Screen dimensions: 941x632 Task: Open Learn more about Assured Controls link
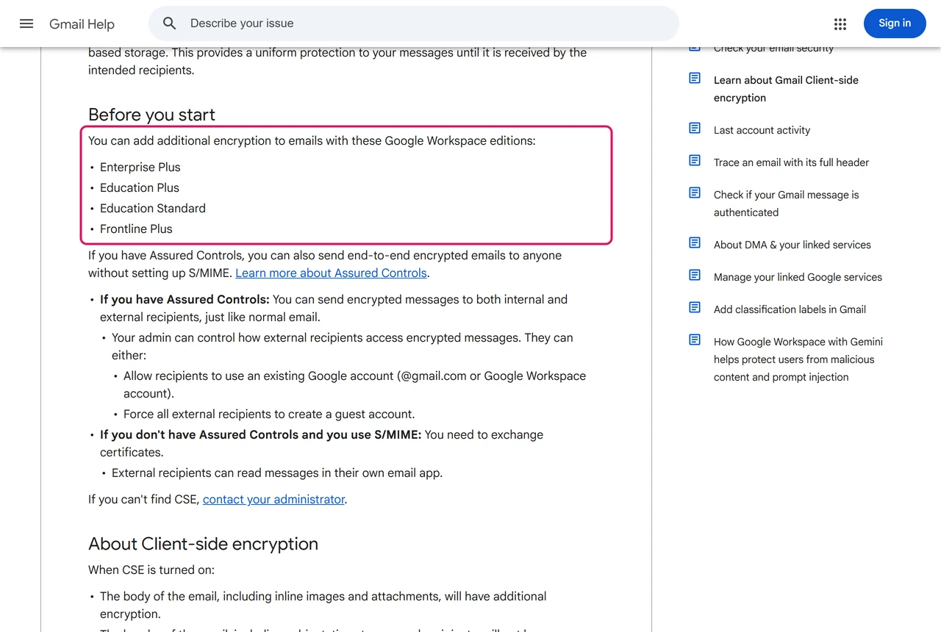331,273
